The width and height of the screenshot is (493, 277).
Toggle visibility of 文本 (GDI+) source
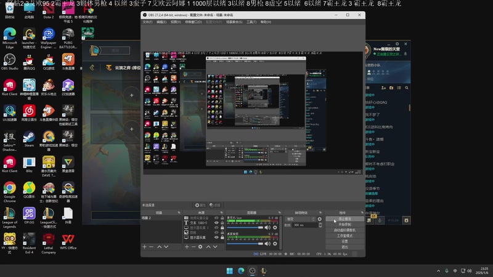coord(216,223)
